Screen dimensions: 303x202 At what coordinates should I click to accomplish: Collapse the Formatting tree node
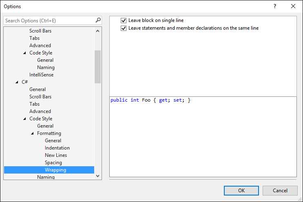[32, 133]
